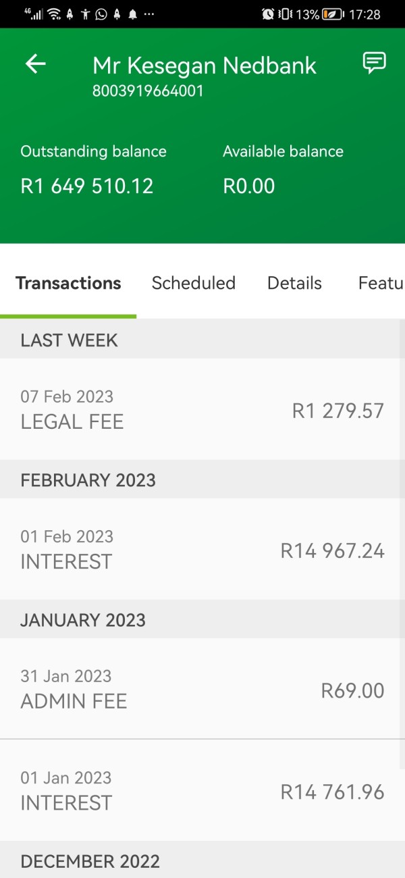This screenshot has height=878, width=405.
Task: Tap the back arrow in header
Action: (35, 64)
